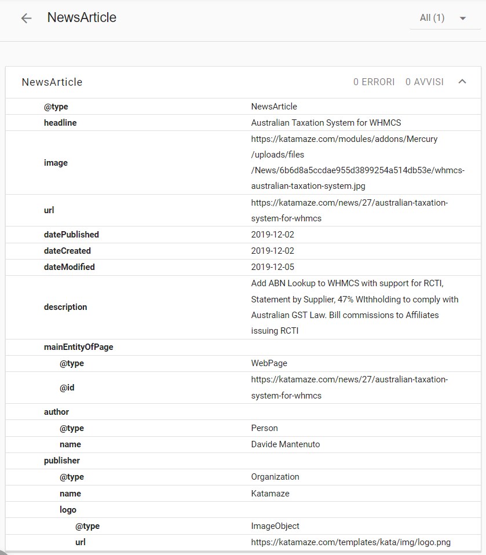Click the publisher name Katamaze
This screenshot has height=555, width=486.
[270, 494]
